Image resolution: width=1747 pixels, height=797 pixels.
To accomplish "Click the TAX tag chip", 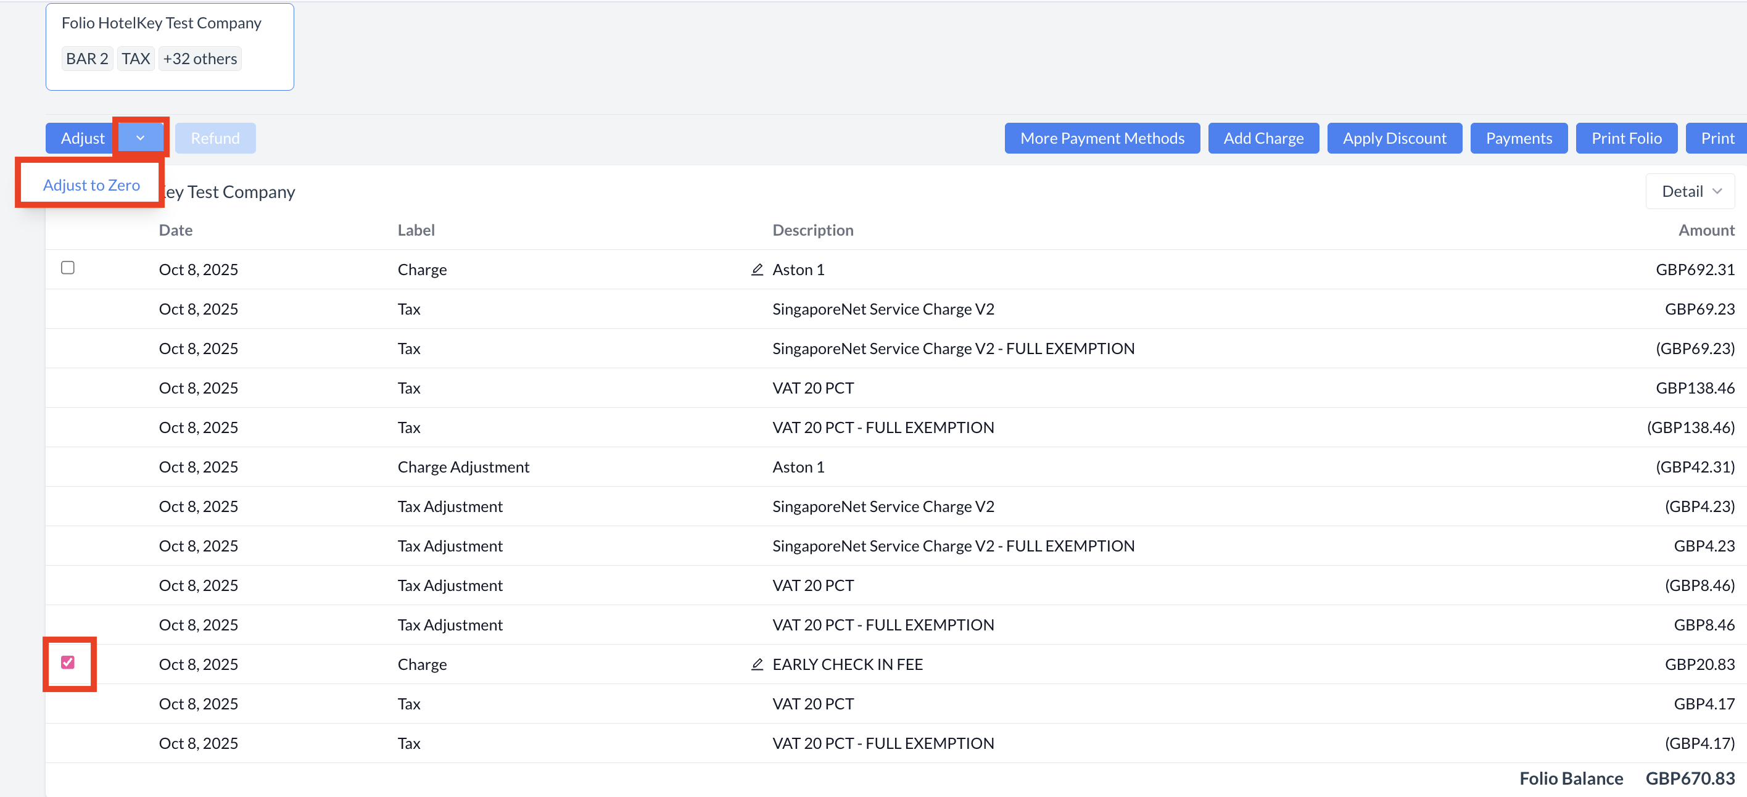I will point(136,59).
